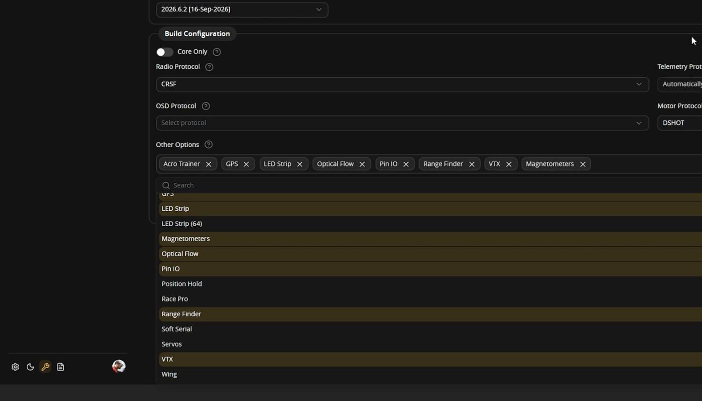Screen dimensions: 702x401
Task: Remove the Acro Trainer tag
Action: (x=209, y=164)
